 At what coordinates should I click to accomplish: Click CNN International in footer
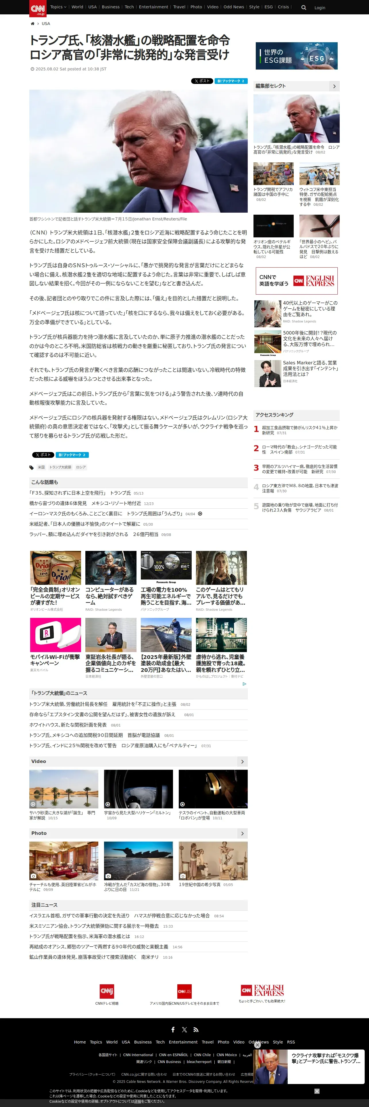pyautogui.click(x=138, y=1055)
